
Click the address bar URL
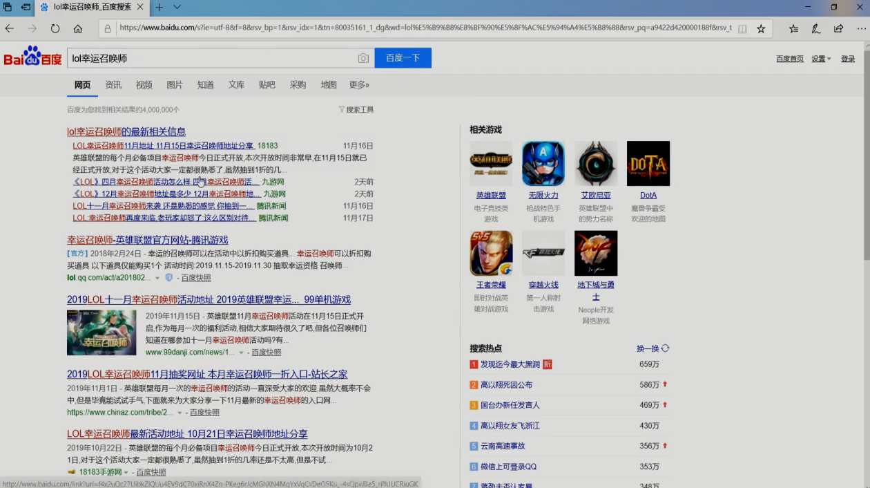tap(425, 28)
